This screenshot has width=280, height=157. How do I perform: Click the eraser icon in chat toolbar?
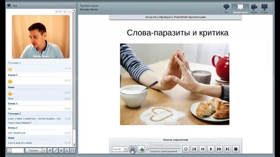pyautogui.click(x=50, y=150)
